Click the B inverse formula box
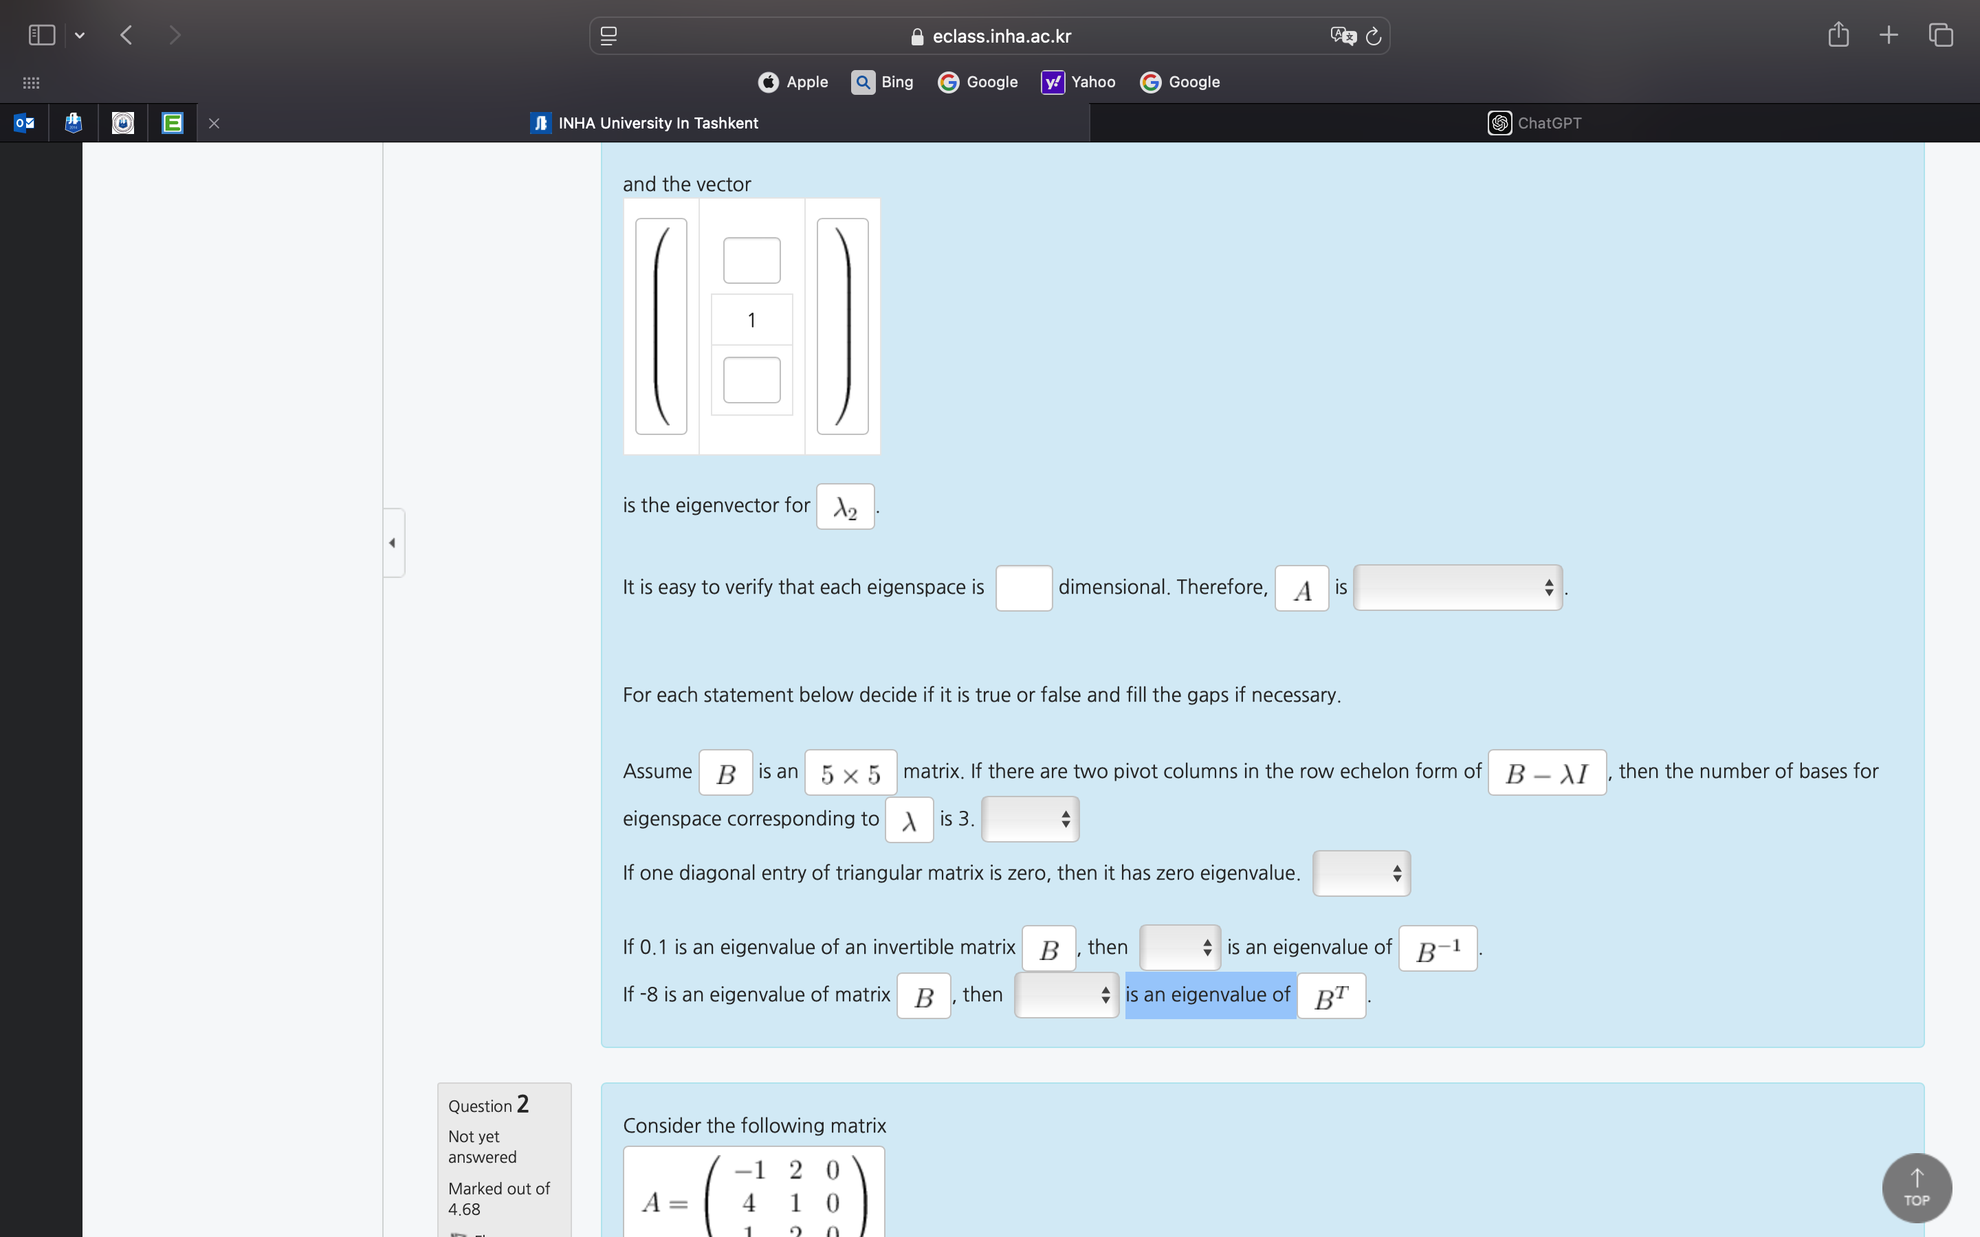1980x1237 pixels. pyautogui.click(x=1438, y=948)
